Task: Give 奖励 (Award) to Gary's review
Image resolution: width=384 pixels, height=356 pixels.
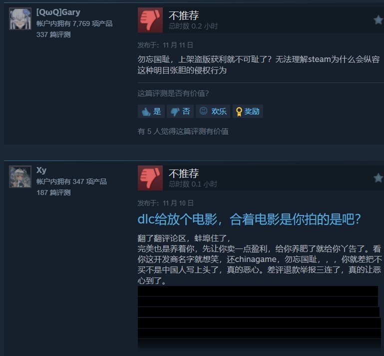Action: (248, 111)
